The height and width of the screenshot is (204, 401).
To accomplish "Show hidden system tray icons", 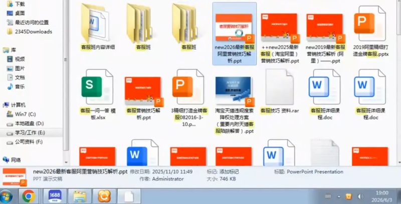I will (339, 196).
